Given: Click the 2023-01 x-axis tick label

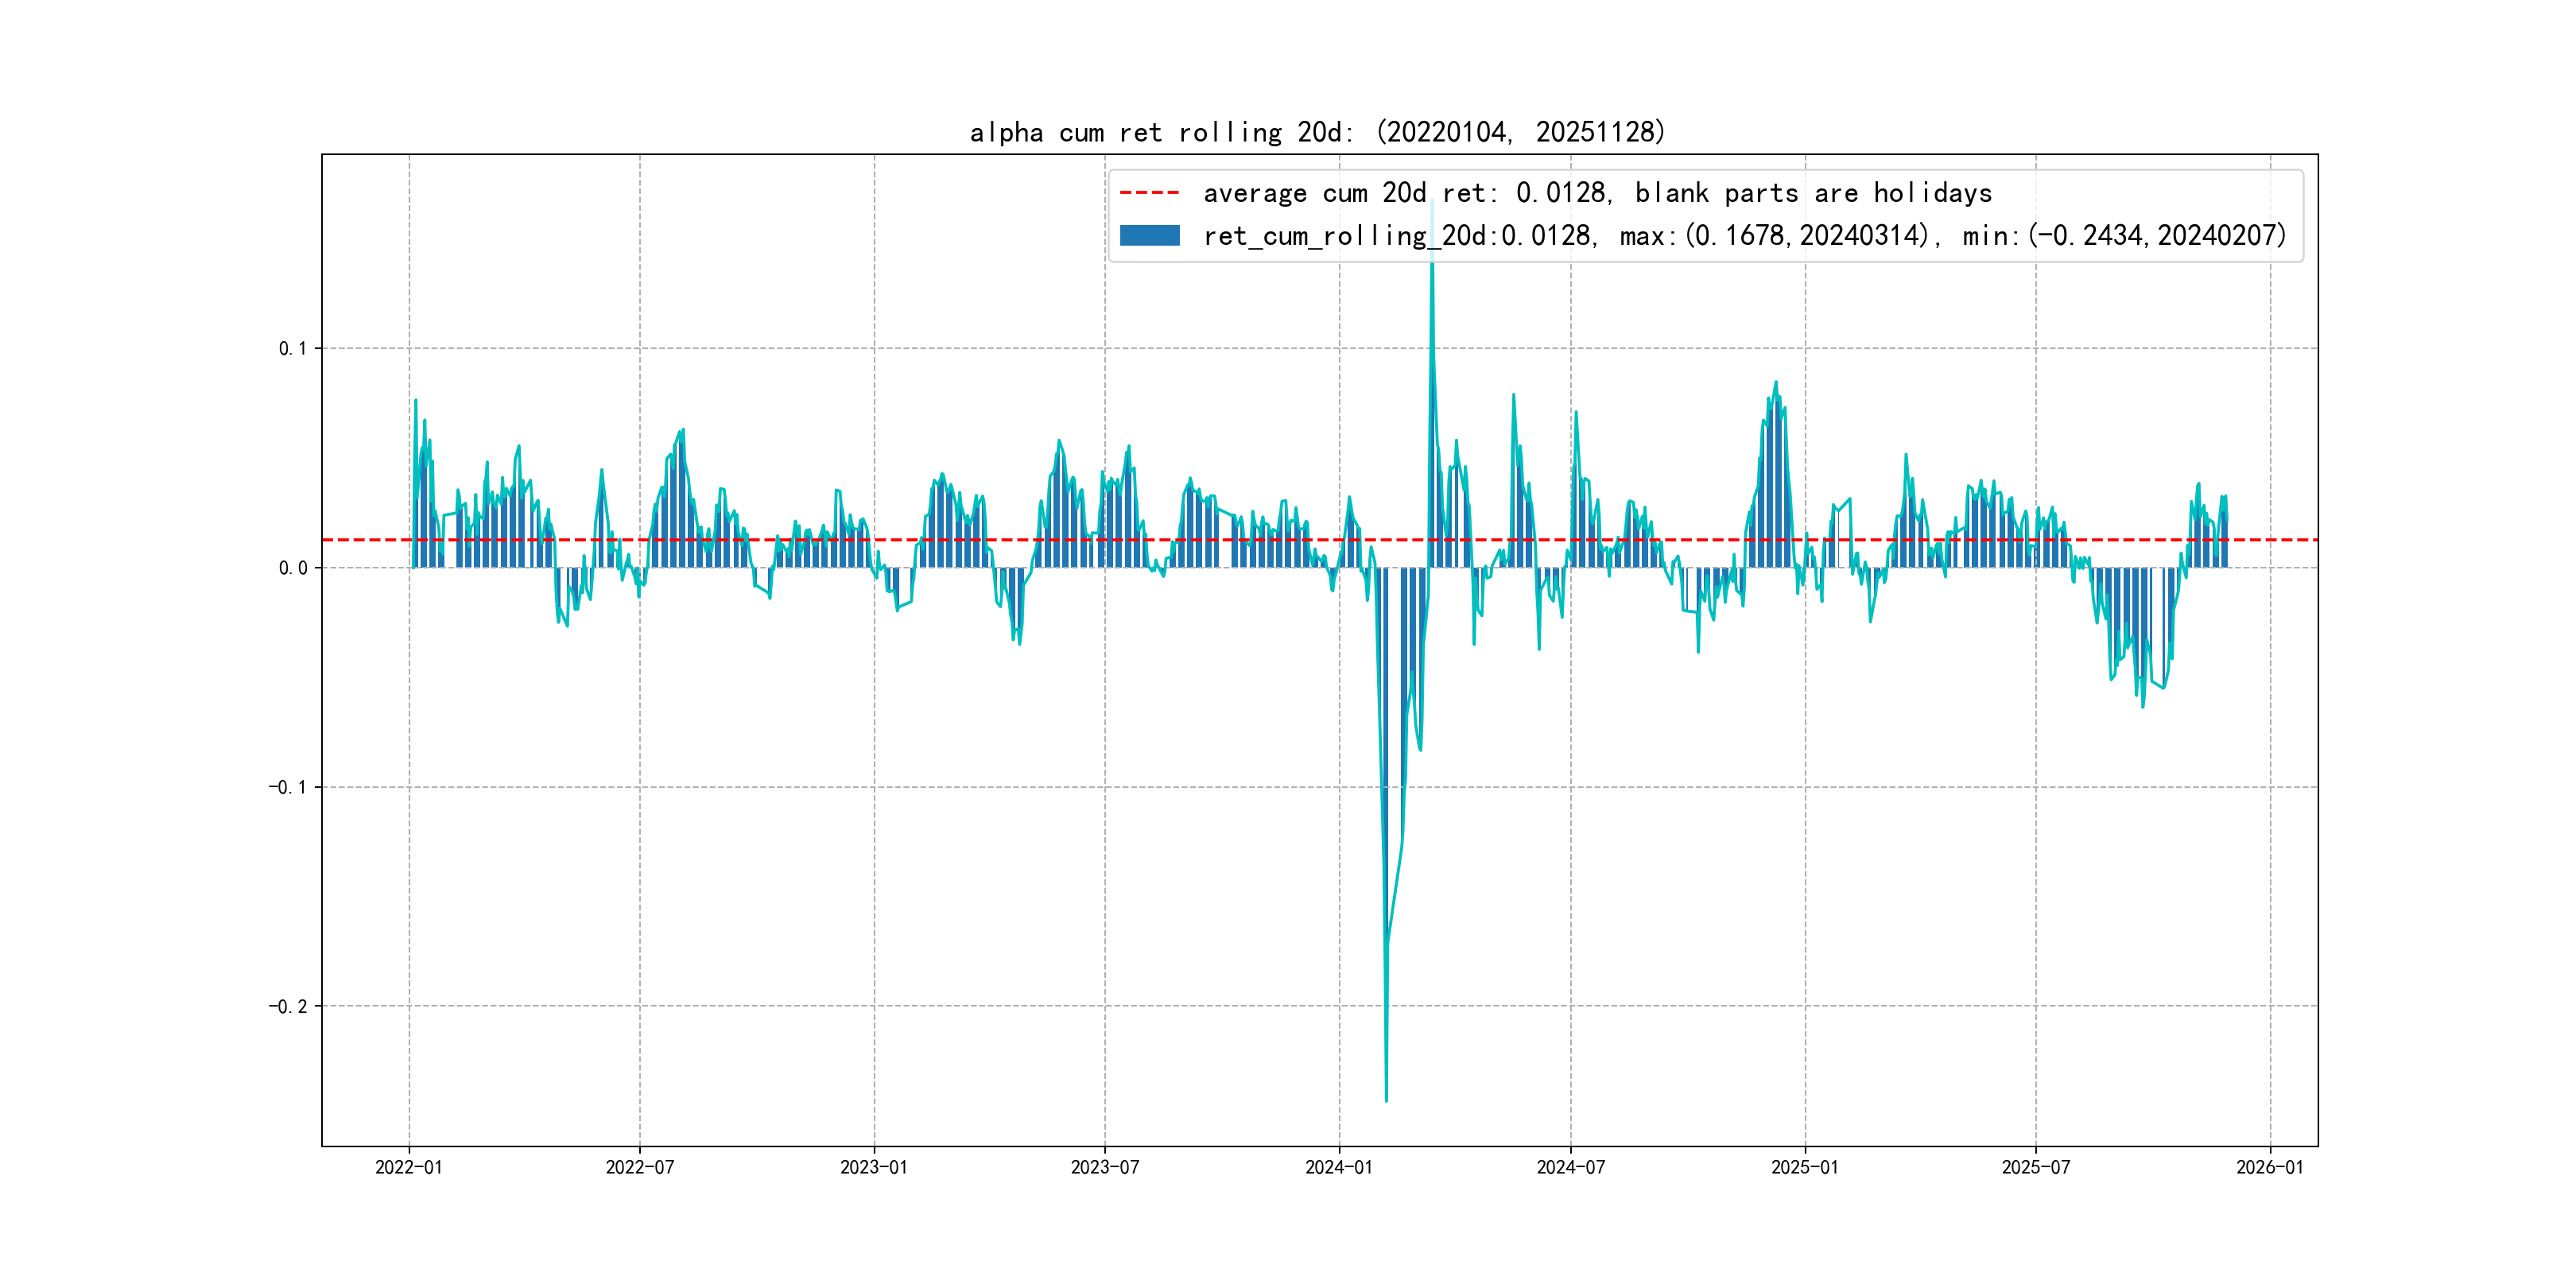Looking at the screenshot, I should coord(874,1167).
